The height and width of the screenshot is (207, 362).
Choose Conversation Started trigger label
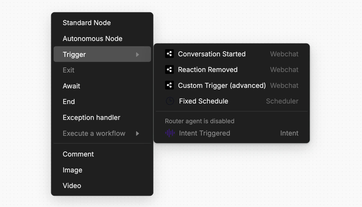(212, 54)
